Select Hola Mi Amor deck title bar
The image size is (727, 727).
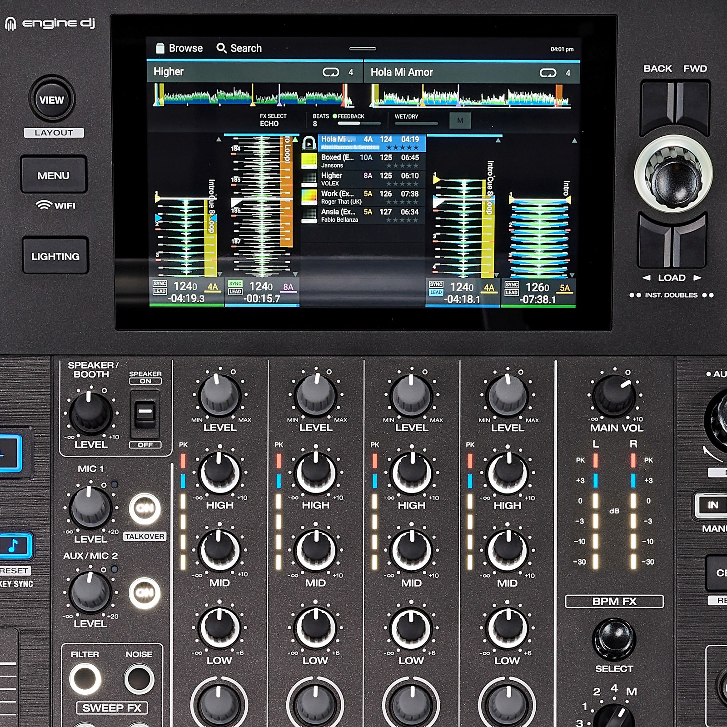point(472,72)
